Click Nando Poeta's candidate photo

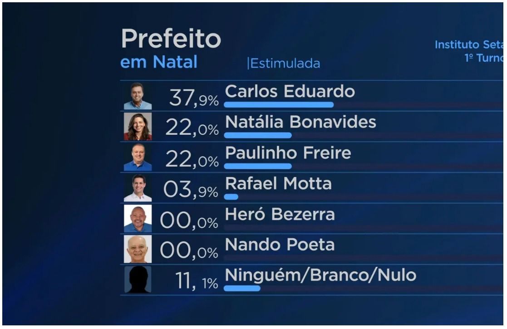[x=138, y=249]
